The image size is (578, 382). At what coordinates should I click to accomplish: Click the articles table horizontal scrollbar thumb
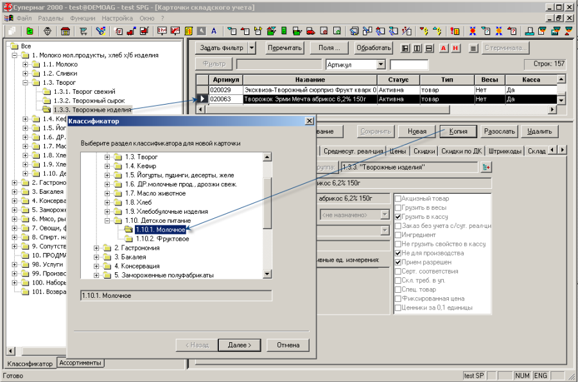click(328, 109)
